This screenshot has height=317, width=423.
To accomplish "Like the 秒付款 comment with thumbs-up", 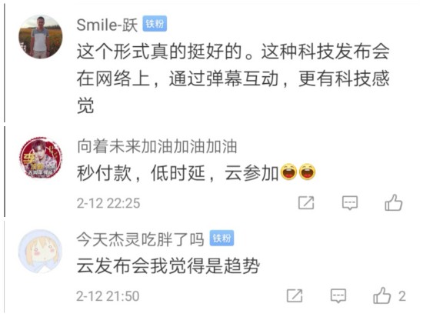I will 394,202.
